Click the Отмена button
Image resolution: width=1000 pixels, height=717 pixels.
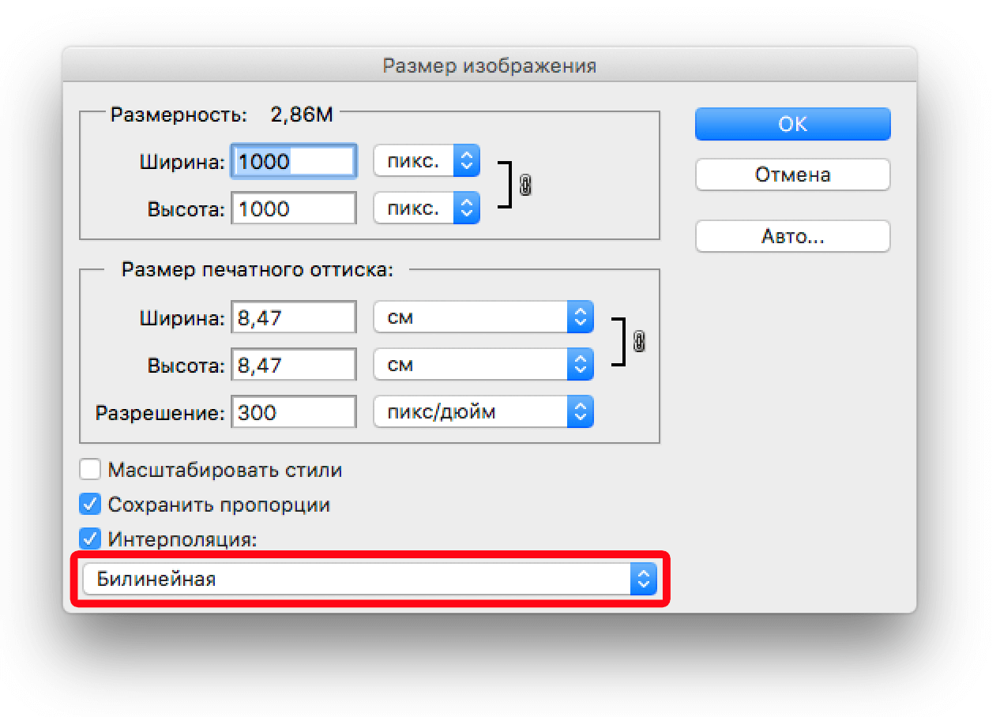tap(792, 175)
